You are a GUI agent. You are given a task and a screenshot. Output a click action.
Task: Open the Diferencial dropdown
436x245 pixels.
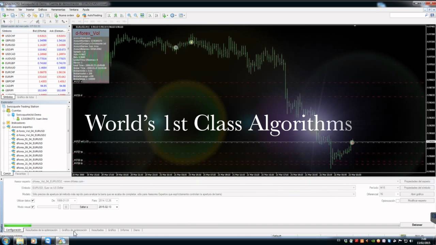[389, 194]
